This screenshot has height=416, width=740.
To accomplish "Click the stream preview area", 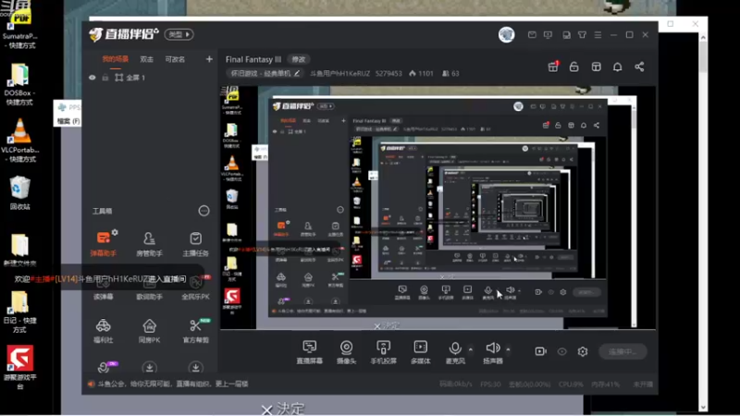I will pyautogui.click(x=438, y=207).
